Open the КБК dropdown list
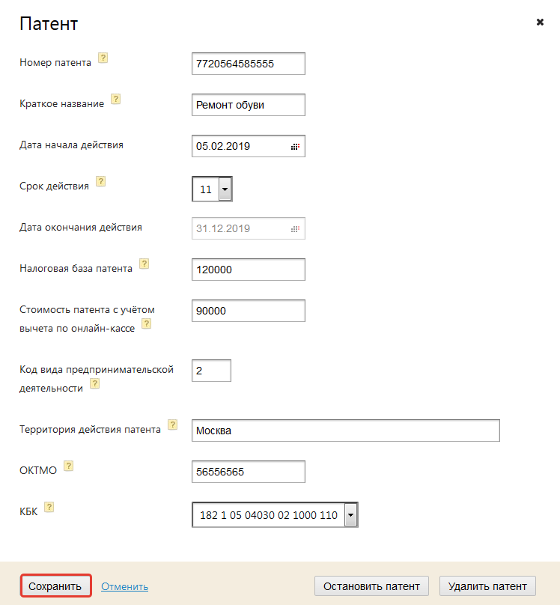 coord(350,515)
